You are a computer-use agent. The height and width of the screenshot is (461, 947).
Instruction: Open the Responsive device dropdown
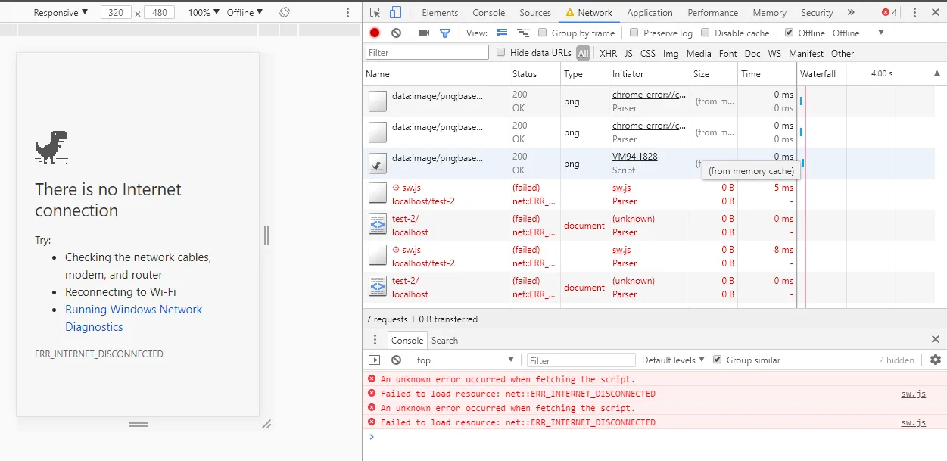coord(61,12)
